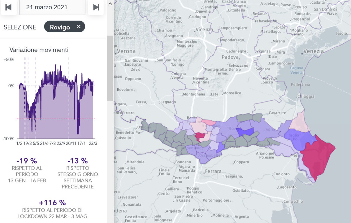This screenshot has width=351, height=223.
Task: Click the -19 % movement statistic
Action: click(x=27, y=161)
